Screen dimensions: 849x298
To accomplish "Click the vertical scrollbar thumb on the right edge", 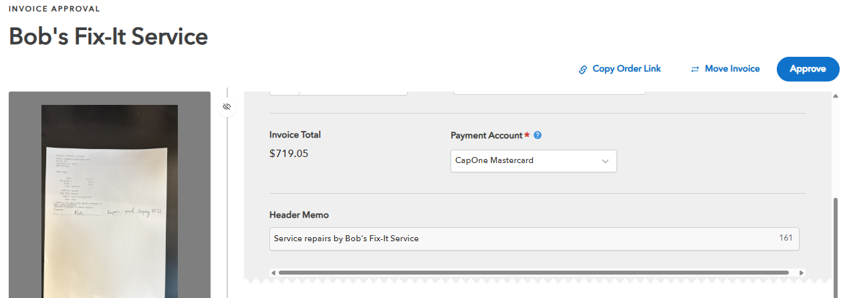I will pyautogui.click(x=836, y=247).
